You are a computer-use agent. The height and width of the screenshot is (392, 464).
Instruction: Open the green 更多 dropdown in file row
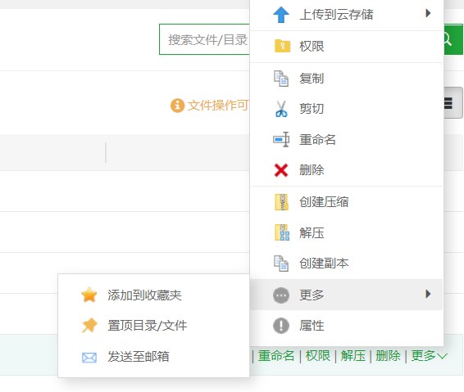coord(429,356)
